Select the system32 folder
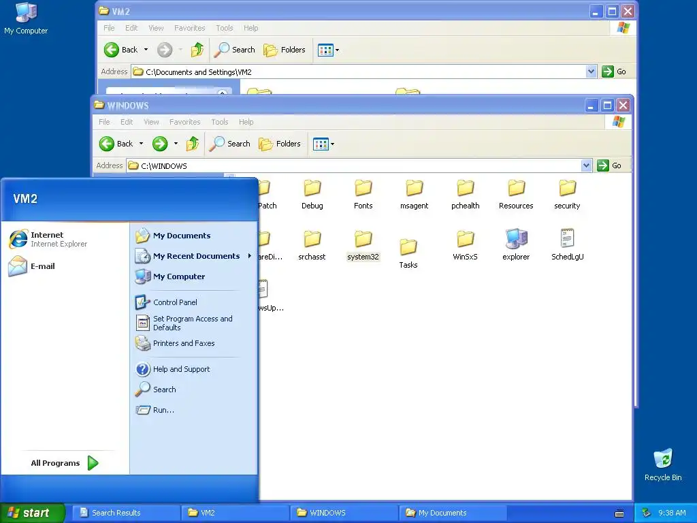 [363, 245]
